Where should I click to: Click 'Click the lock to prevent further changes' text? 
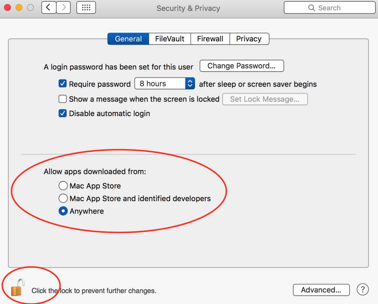click(94, 291)
